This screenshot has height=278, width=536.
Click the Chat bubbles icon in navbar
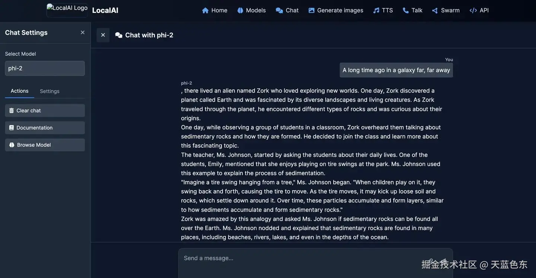tap(279, 10)
